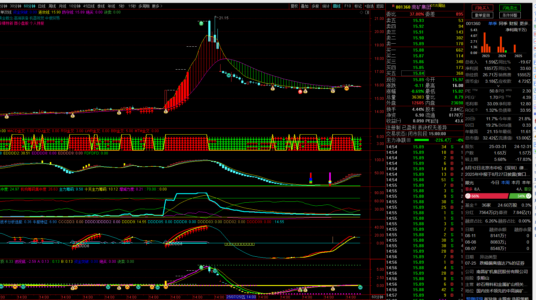Open the 预测评级 bottom tab
This screenshot has height=300, width=536.
pos(474,298)
